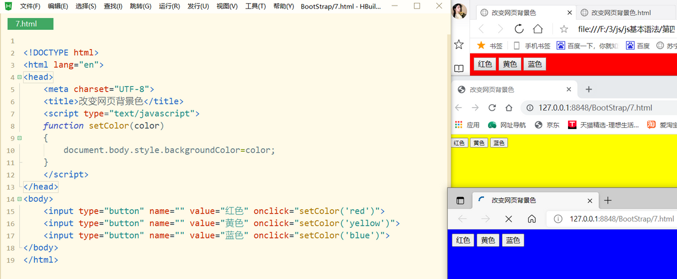Open the 网址导航 bookmark
Screen dimensions: 677x279
click(507, 125)
